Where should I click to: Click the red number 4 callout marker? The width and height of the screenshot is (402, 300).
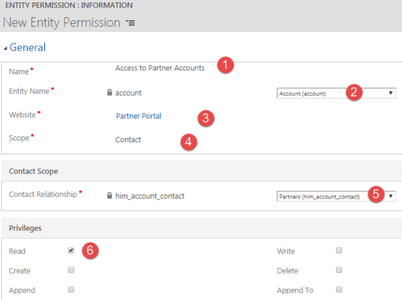tap(189, 142)
